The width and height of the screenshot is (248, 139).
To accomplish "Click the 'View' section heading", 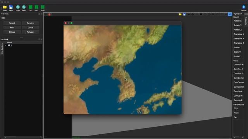I will (x=236, y=61).
